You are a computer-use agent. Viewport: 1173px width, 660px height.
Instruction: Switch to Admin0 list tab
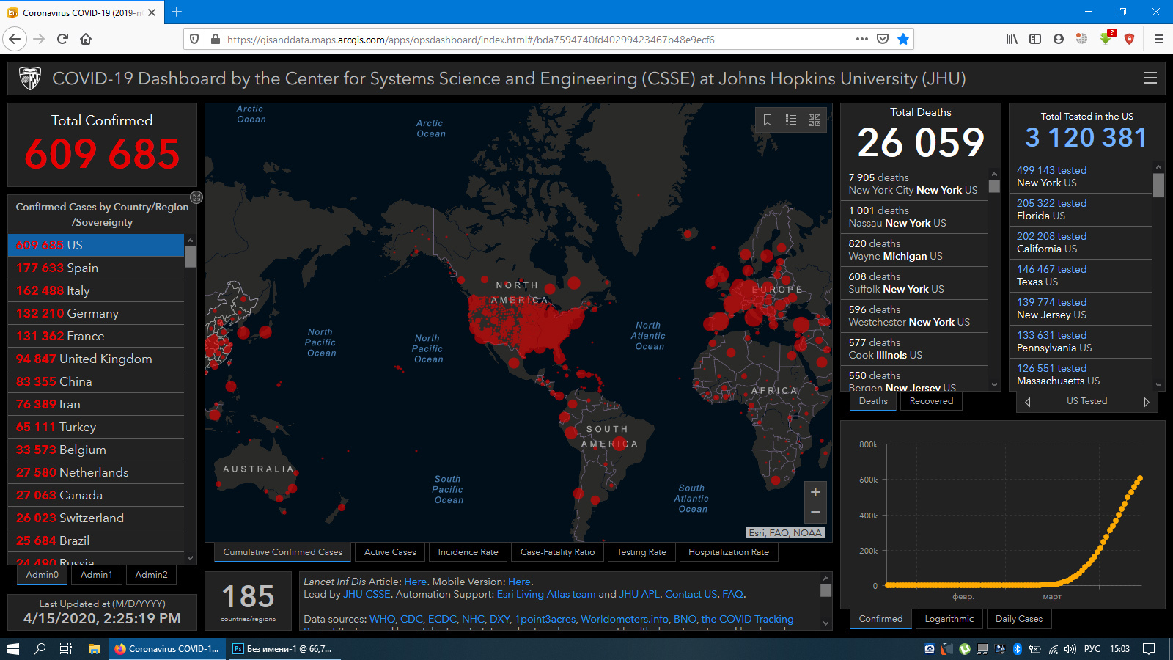[x=42, y=575]
